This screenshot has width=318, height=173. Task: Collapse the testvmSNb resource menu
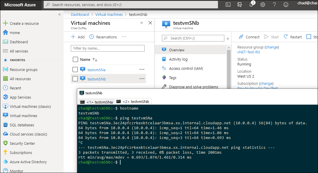[x=228, y=38]
